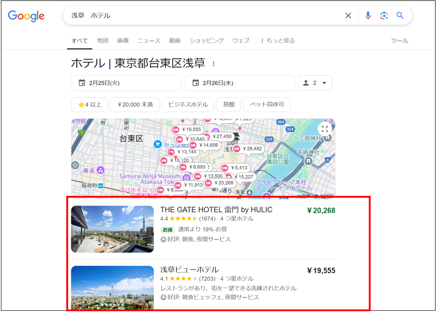Open the check-out date picker 2月26日(水)

pyautogui.click(x=240, y=83)
